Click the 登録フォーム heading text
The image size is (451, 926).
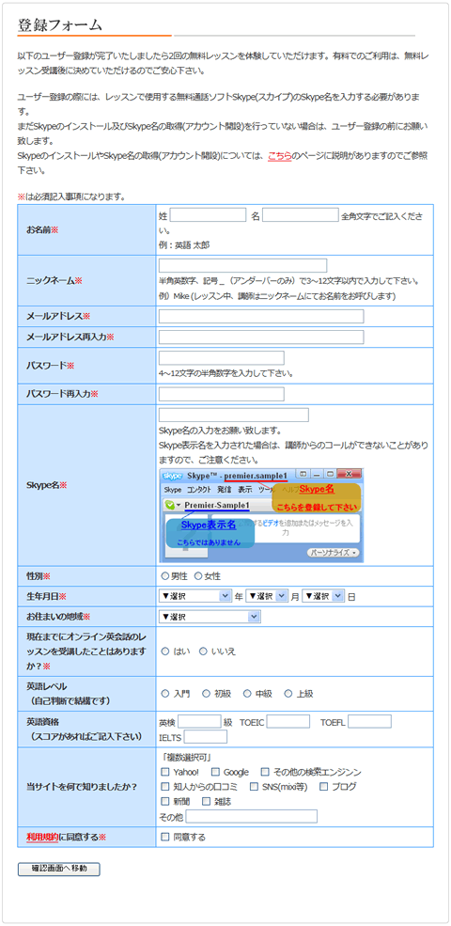coord(59,24)
